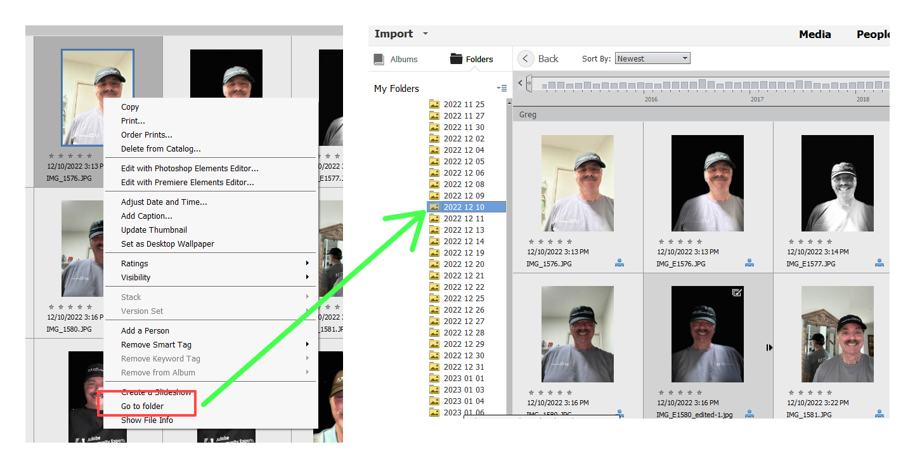Click the folder icon beside 2022 12 10

click(x=434, y=207)
